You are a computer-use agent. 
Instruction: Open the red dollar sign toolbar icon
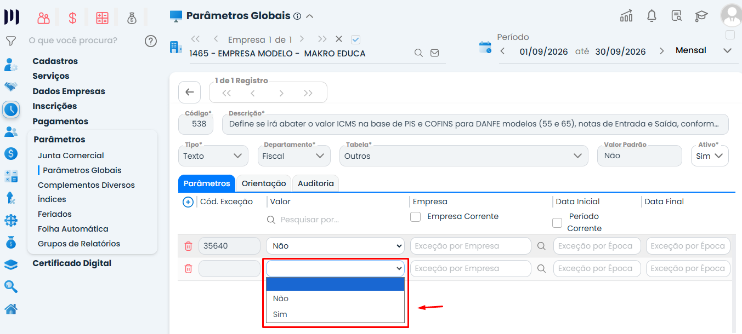tap(72, 18)
